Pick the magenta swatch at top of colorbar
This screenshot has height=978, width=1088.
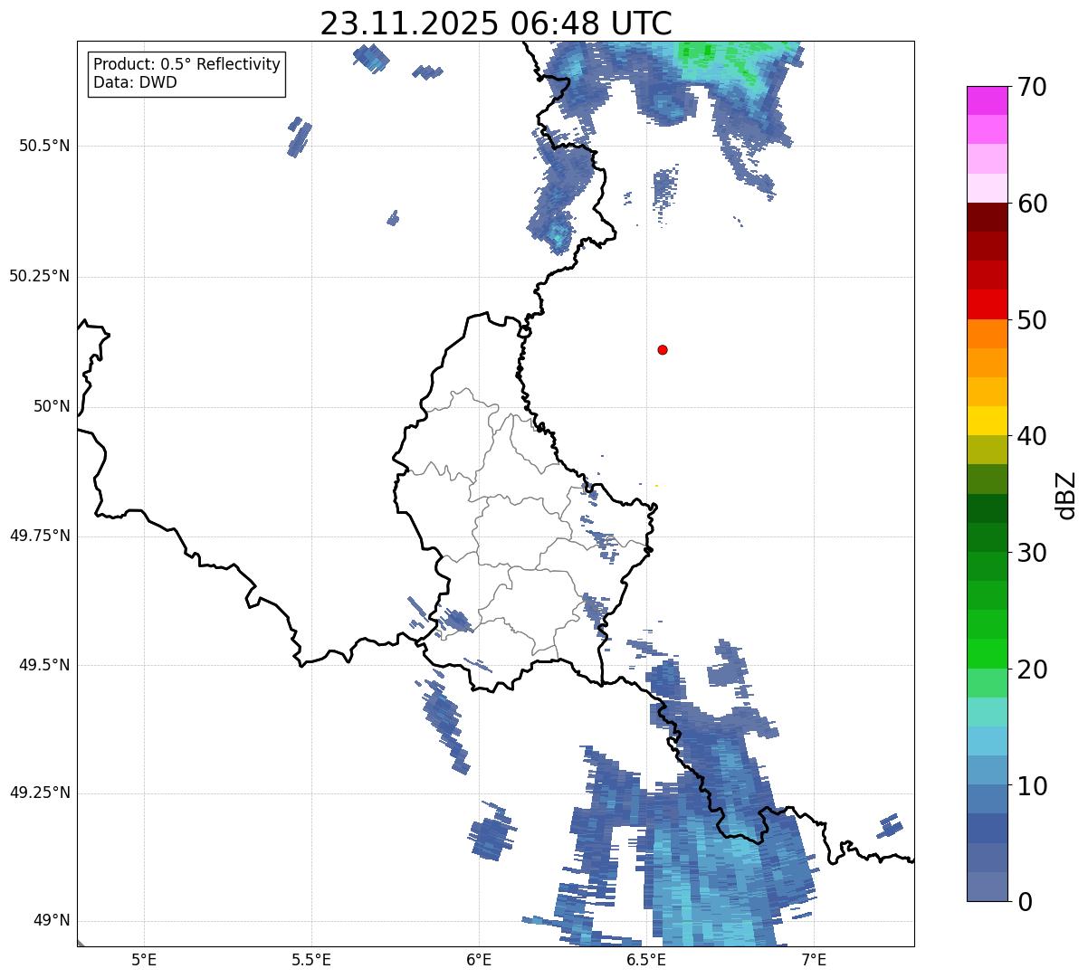987,100
